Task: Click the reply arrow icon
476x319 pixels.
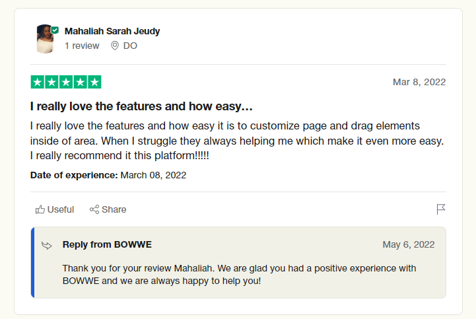Action: (x=47, y=245)
